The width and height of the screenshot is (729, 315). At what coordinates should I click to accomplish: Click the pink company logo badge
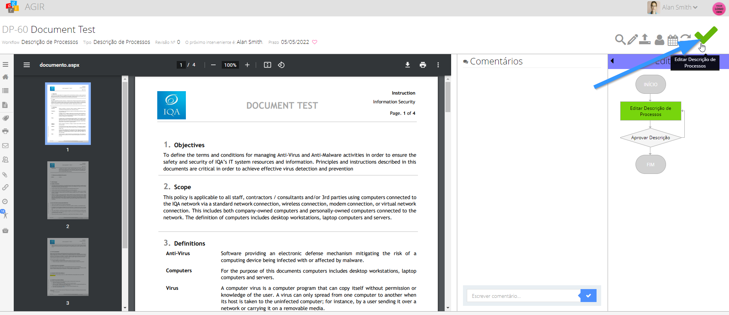point(719,8)
